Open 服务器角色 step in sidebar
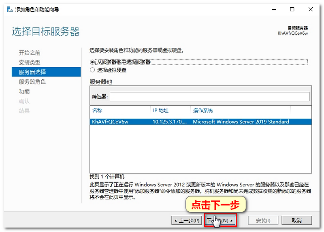The height and width of the screenshot is (232, 324). [x=32, y=82]
